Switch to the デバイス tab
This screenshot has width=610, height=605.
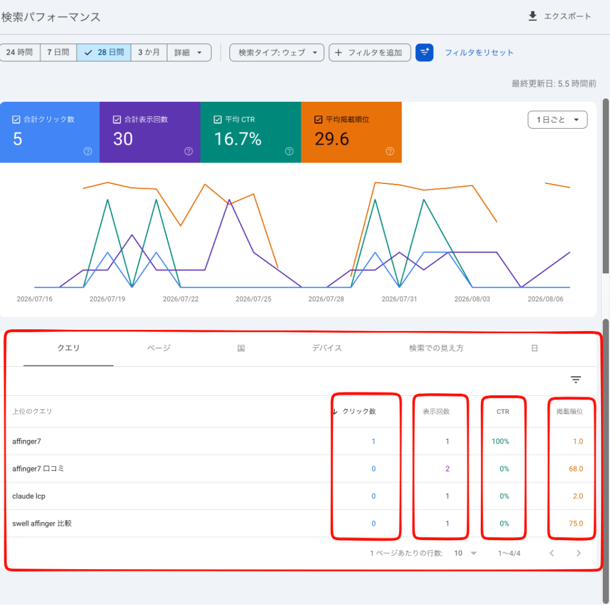(x=327, y=348)
